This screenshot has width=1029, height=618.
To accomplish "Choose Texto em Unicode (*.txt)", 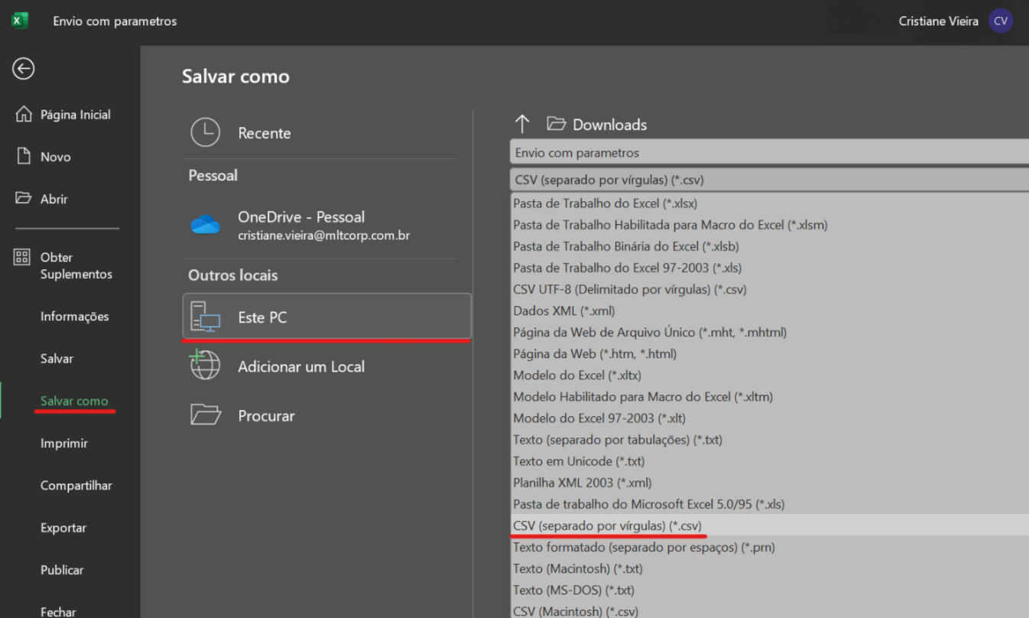I will coord(769,461).
